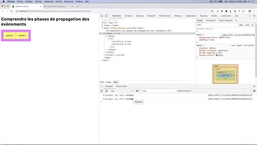Switch to the What's New drawer tab
This screenshot has height=145, width=257.
121,86
